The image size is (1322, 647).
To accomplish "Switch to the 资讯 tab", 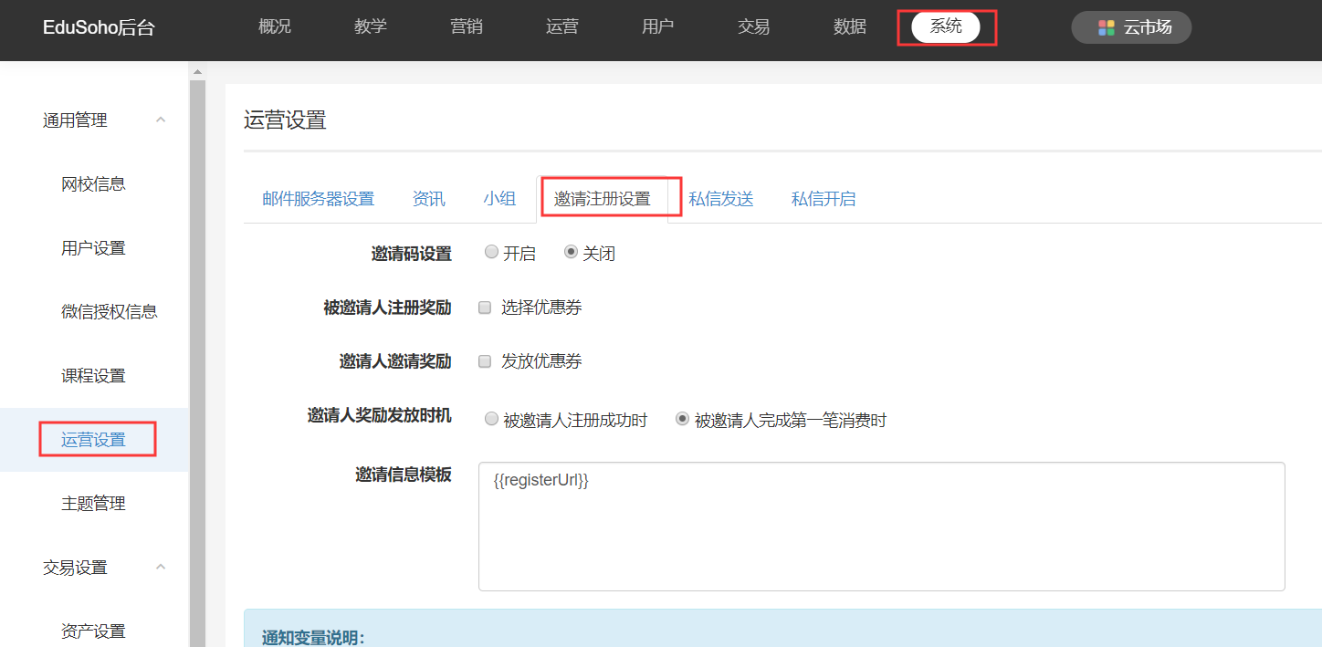I will point(429,199).
